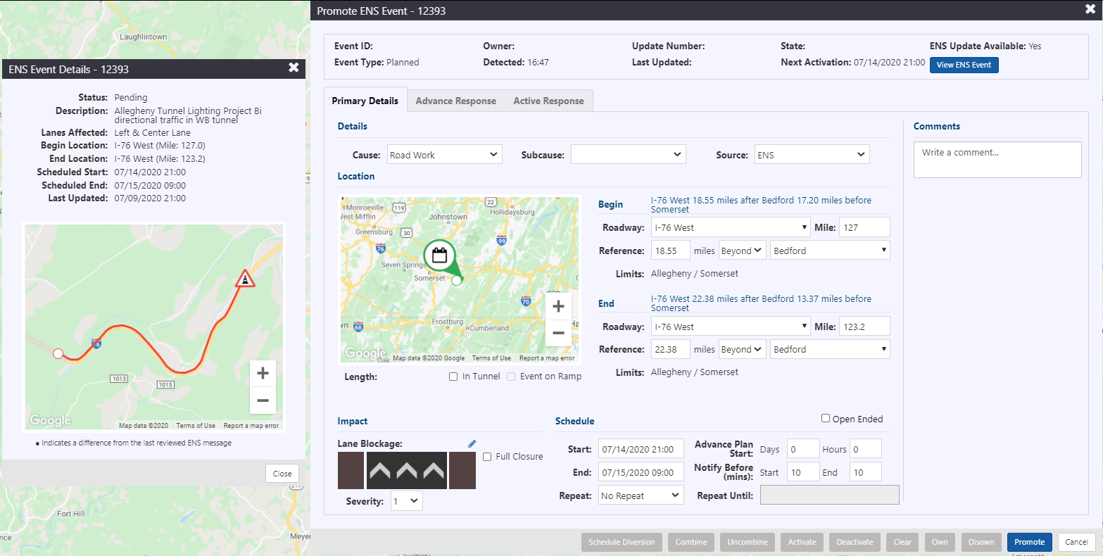Click the Repeat Until field
This screenshot has width=1103, height=556.
click(x=830, y=495)
